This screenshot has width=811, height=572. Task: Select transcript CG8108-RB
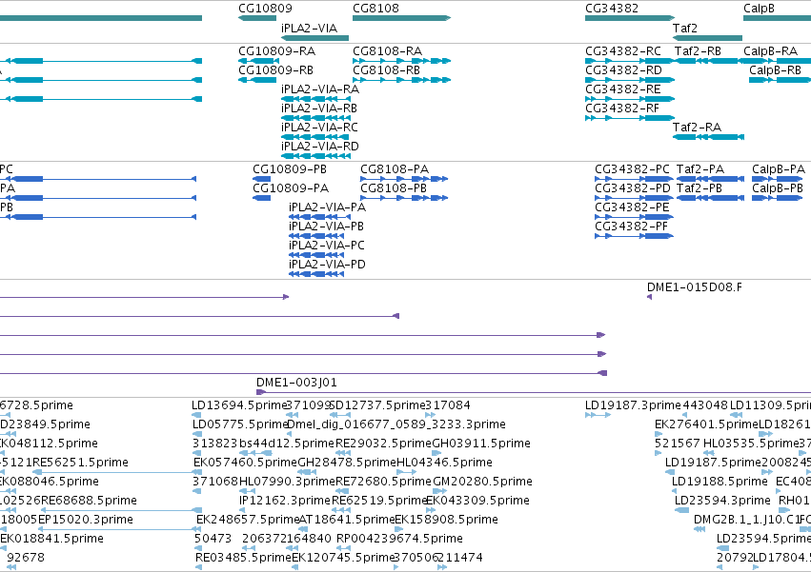[386, 69]
